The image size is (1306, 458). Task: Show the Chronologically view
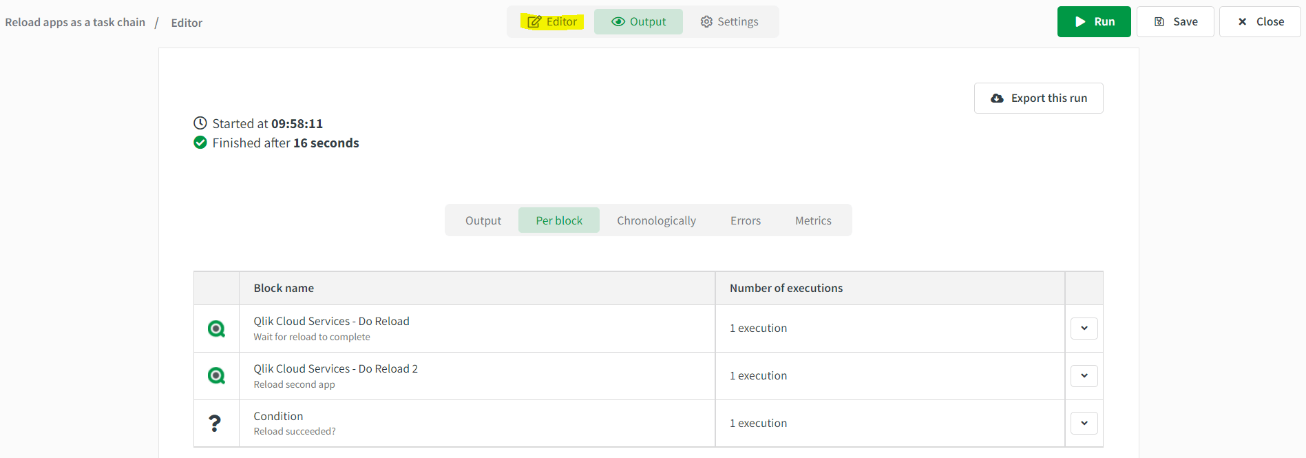[656, 220]
